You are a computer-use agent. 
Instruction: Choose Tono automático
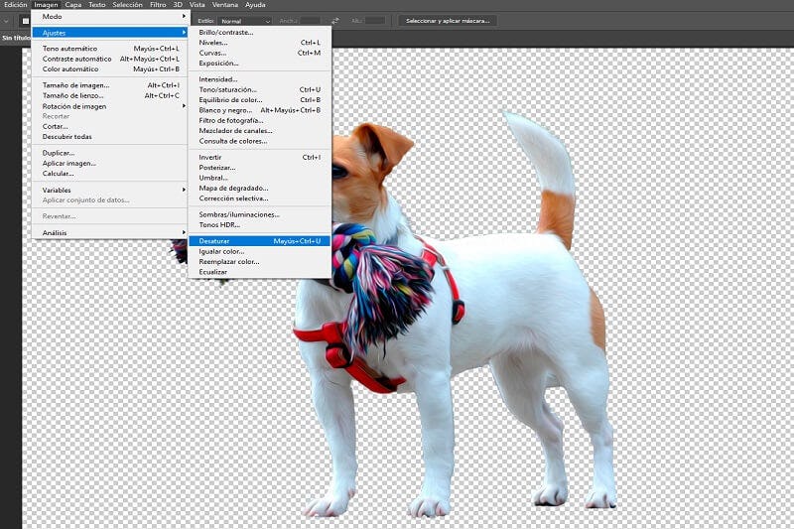[x=110, y=49]
